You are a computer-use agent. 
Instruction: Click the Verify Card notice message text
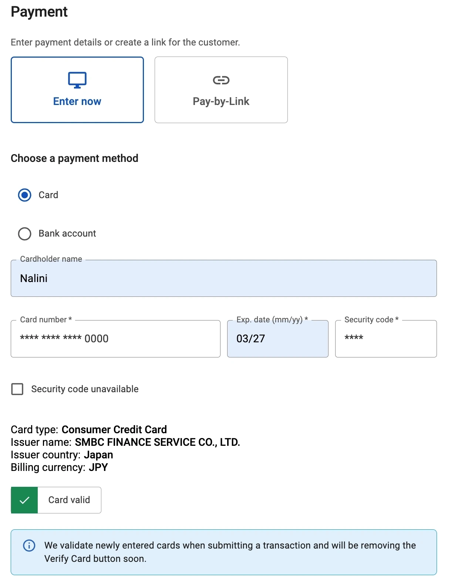click(230, 552)
